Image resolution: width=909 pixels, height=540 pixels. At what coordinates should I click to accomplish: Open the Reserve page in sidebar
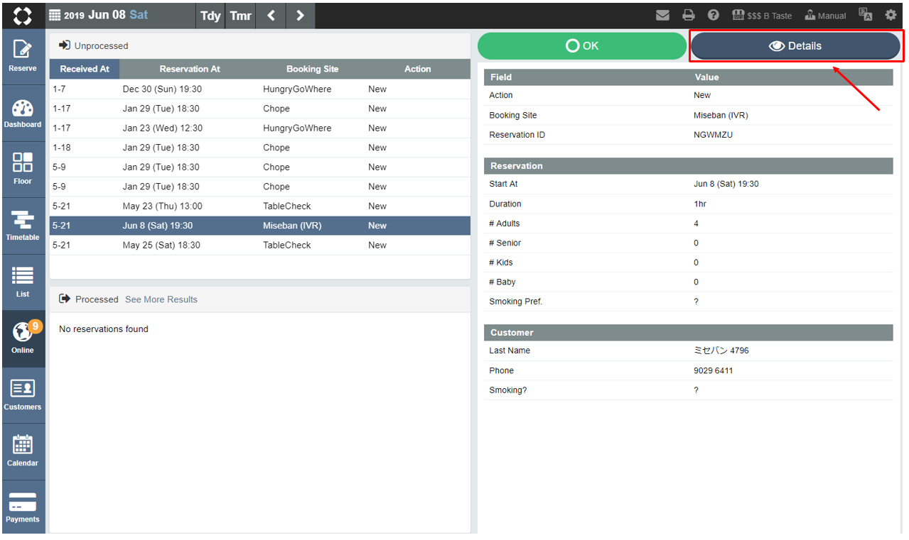[x=23, y=57]
